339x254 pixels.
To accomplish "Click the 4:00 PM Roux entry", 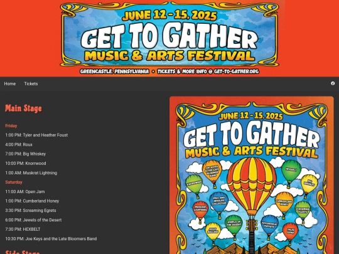I will pyautogui.click(x=19, y=144).
